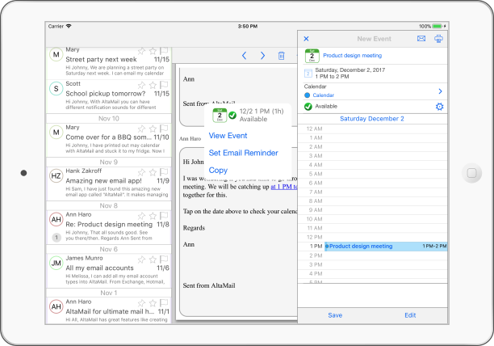Click Hank Zakroff HZ avatar
This screenshot has height=346, width=494.
(56, 176)
